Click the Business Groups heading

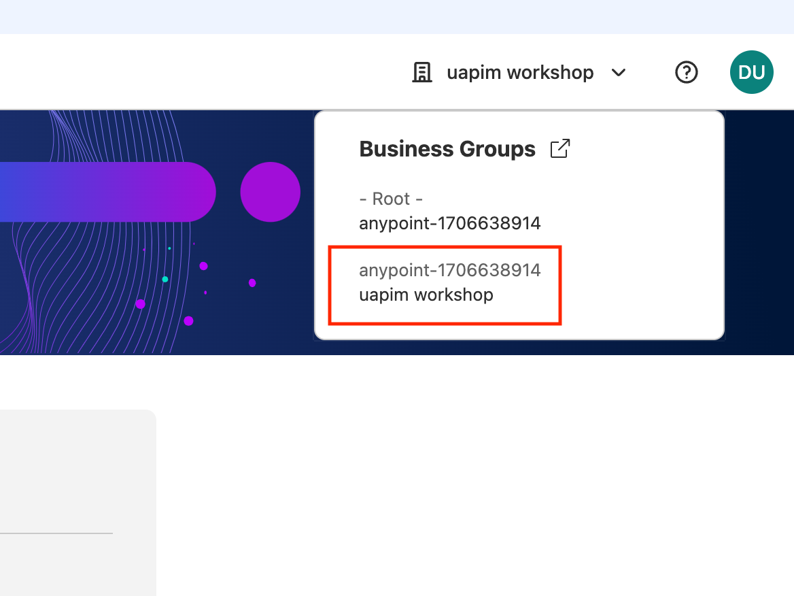(447, 149)
